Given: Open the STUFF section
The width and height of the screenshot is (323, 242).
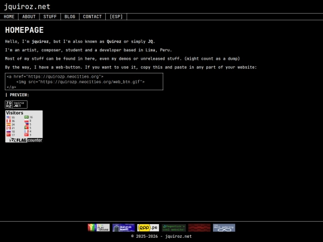Looking at the screenshot, I should [x=50, y=17].
